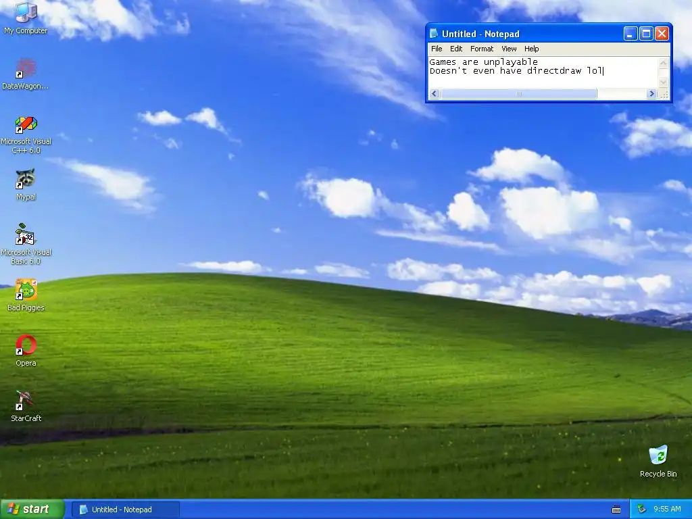Open the Help menu in Notepad
The image size is (692, 519).
click(x=531, y=49)
